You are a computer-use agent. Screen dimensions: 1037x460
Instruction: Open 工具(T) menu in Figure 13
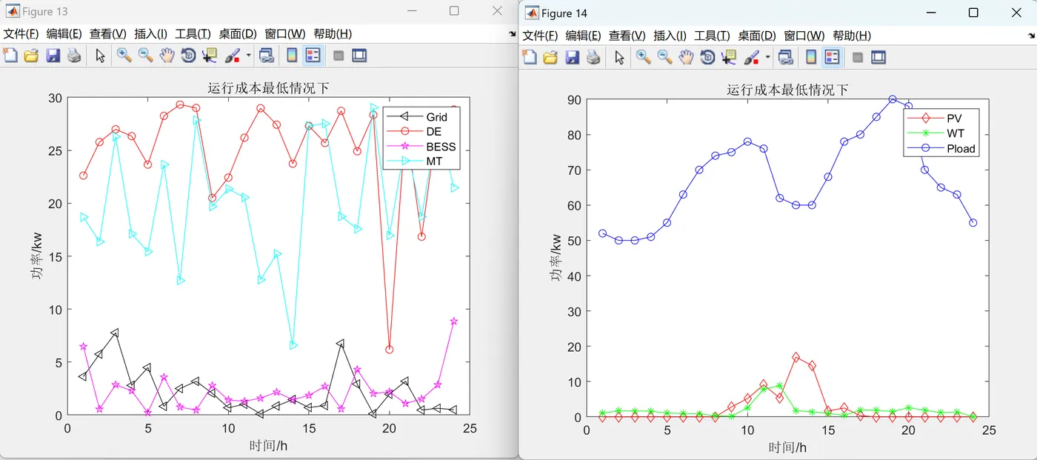[193, 34]
